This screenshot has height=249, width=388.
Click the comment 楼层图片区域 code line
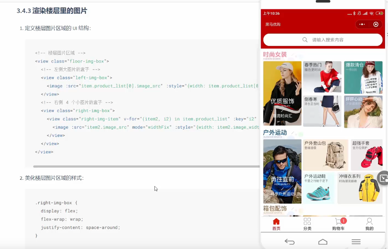click(x=60, y=53)
